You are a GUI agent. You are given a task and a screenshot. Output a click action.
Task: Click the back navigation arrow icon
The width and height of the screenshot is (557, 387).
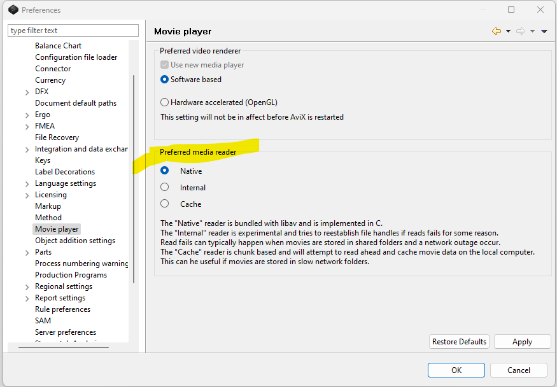(x=497, y=31)
